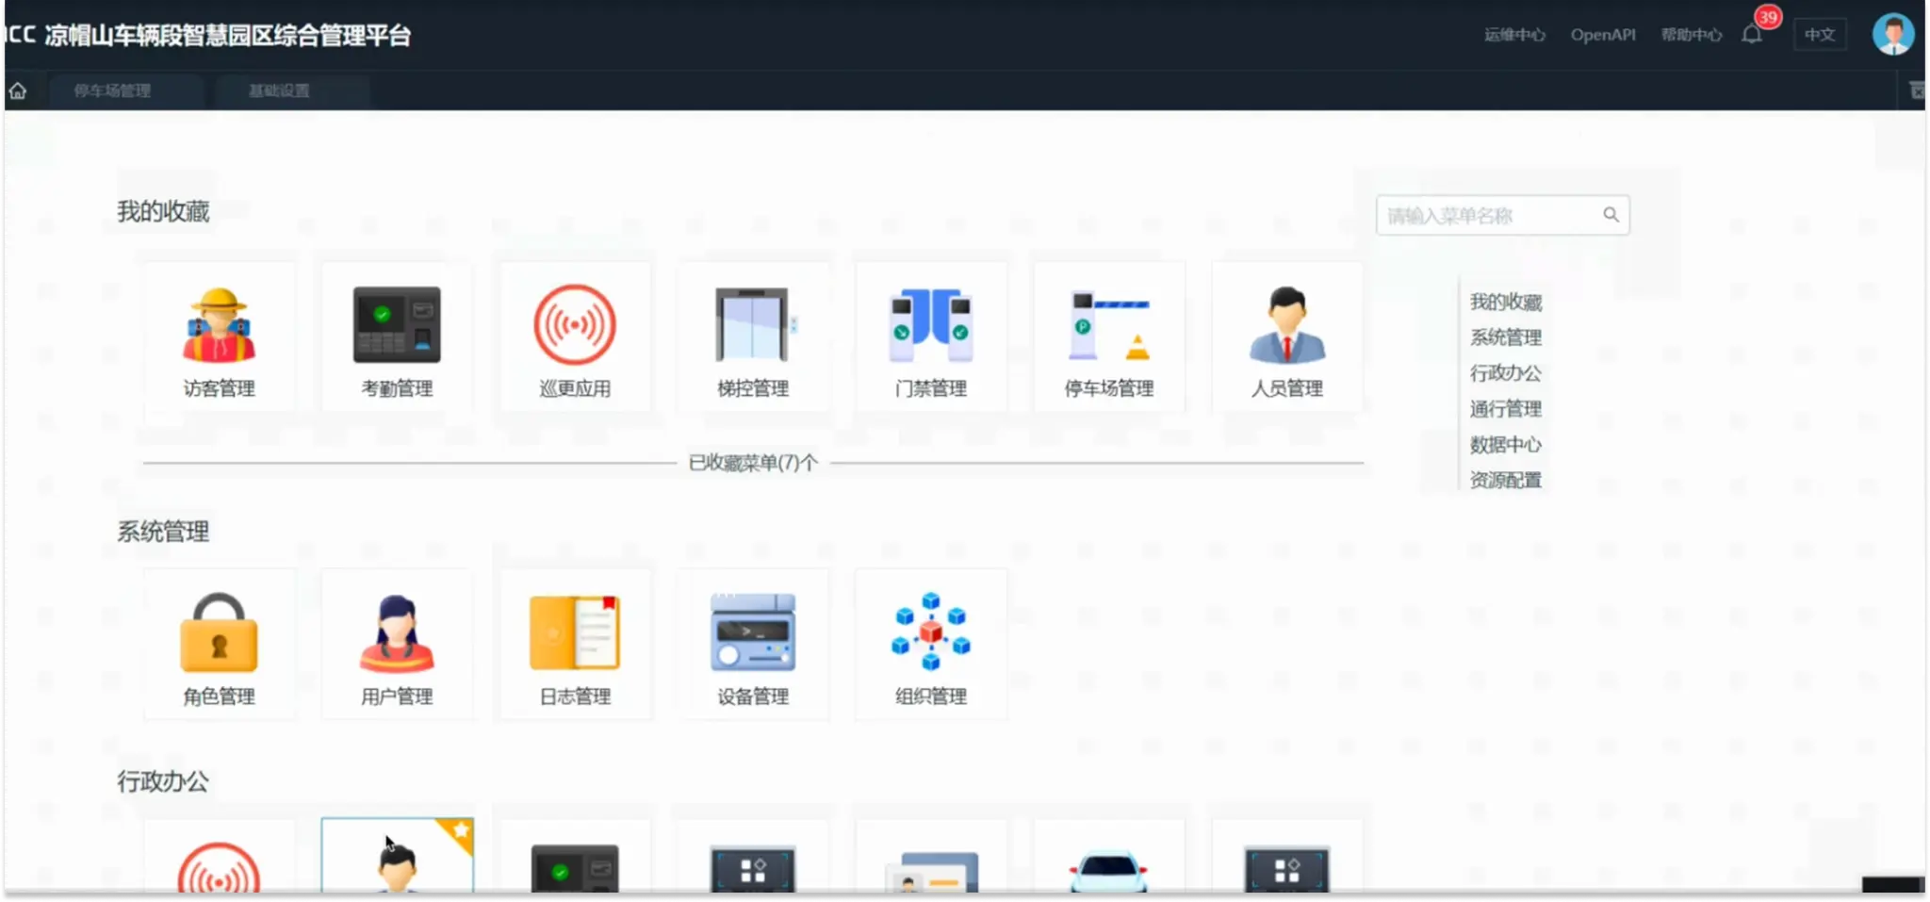
Task: Open 梯控管理 elevator control module
Action: 753,337
